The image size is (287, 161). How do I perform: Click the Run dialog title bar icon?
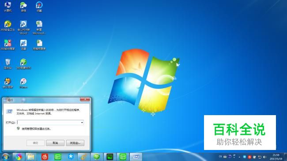pyautogui.click(x=5, y=100)
